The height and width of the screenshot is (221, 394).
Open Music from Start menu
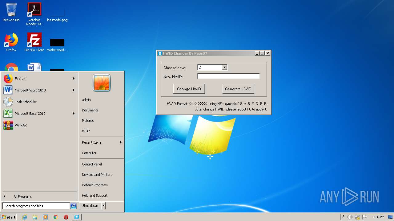[102, 131]
